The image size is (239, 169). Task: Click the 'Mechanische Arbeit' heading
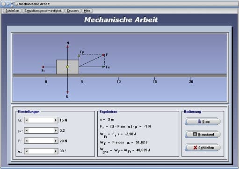pyautogui.click(x=121, y=20)
